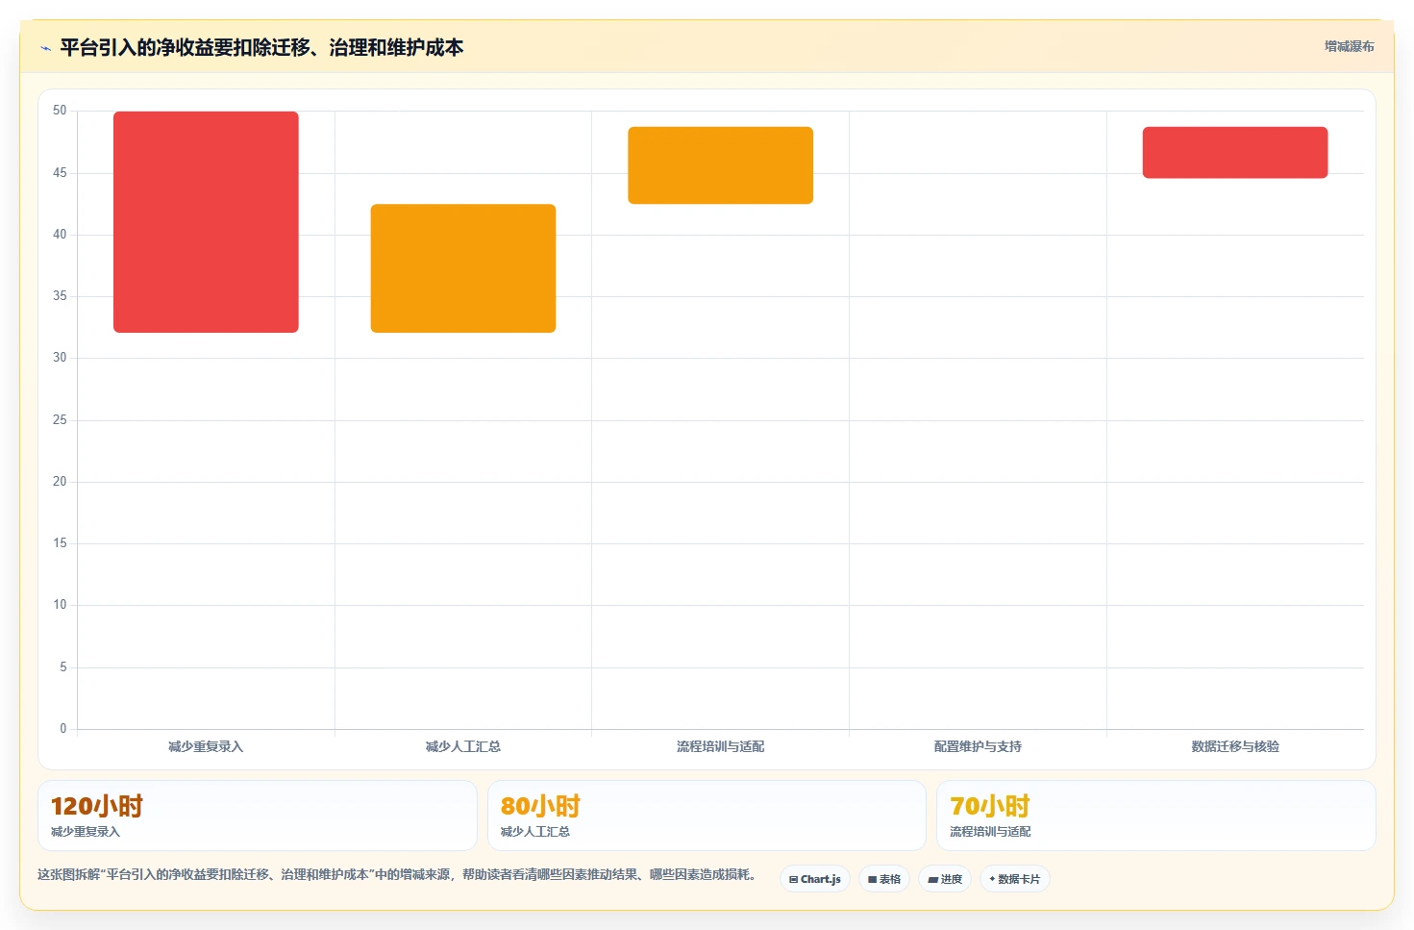The height and width of the screenshot is (930, 1414).
Task: Click the 进度 tag chip
Action: click(x=945, y=879)
